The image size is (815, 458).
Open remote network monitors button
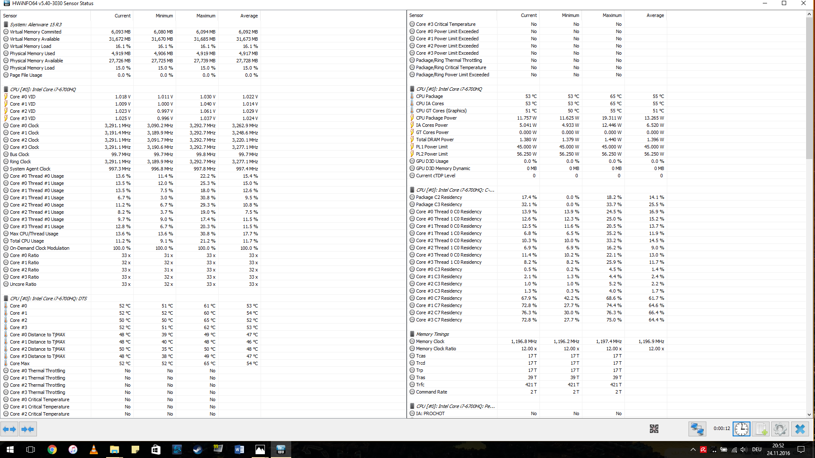pyautogui.click(x=697, y=429)
